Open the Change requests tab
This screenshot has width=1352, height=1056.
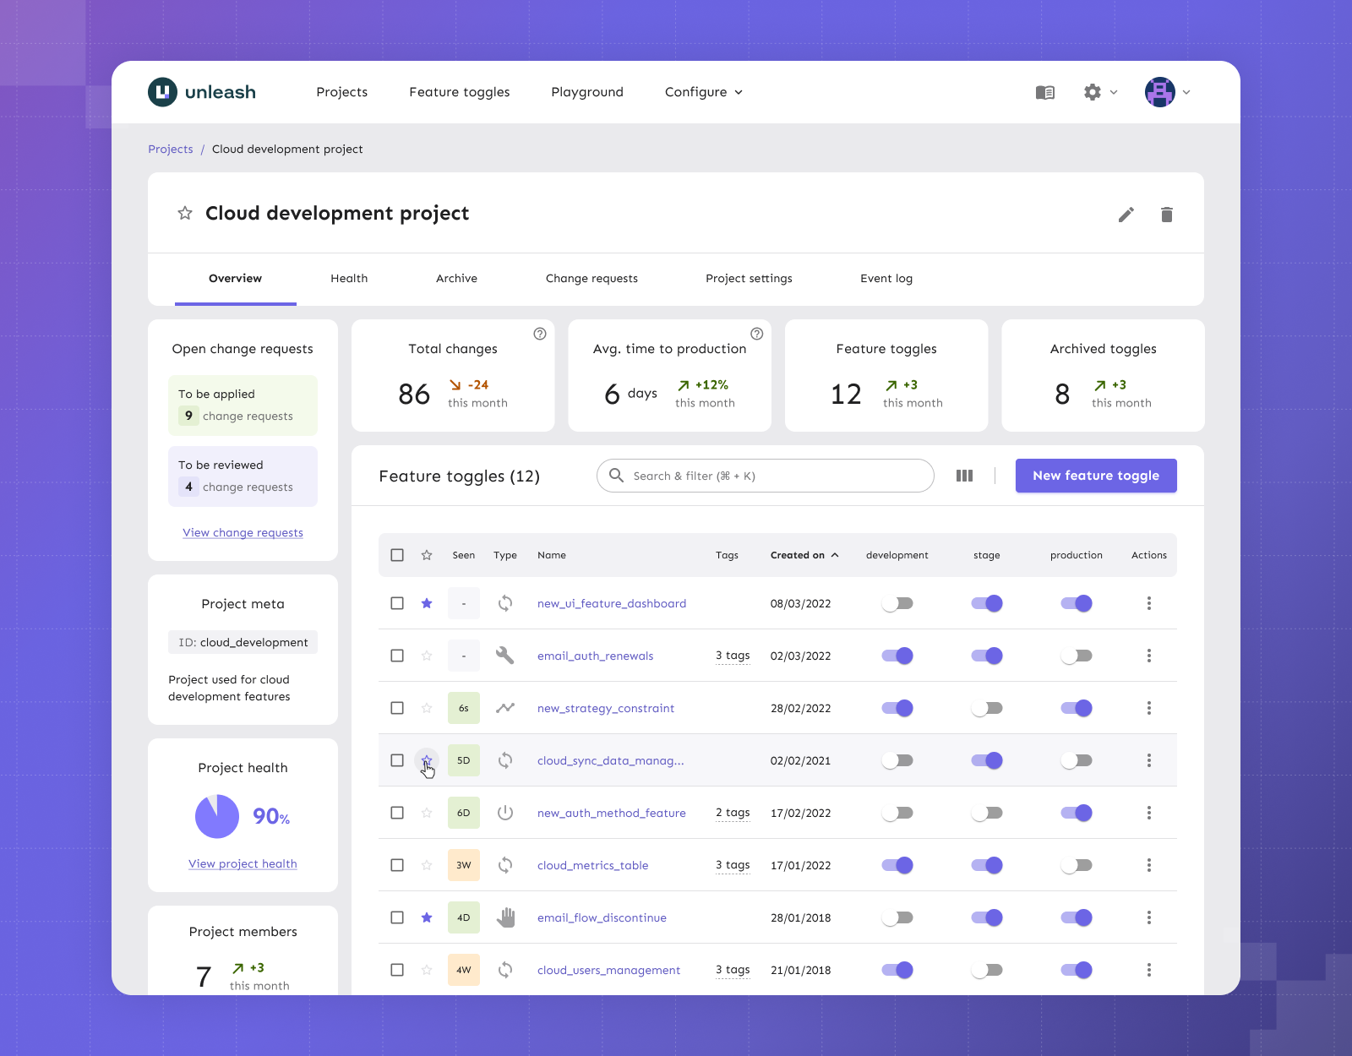[x=591, y=278]
